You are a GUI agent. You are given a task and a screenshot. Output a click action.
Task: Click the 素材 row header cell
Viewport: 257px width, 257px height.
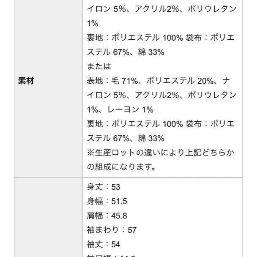[x=25, y=81]
